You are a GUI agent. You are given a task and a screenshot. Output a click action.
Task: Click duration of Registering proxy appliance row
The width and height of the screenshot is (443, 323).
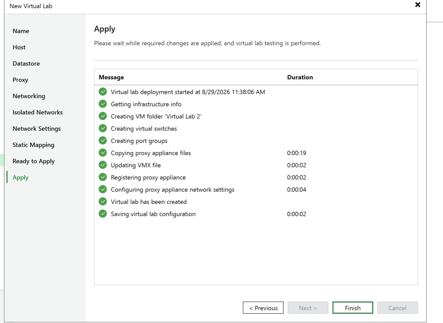[297, 177]
